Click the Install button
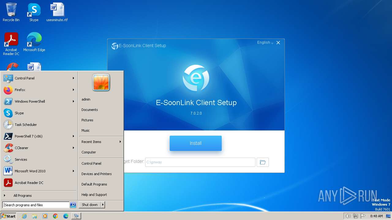The image size is (392, 220). click(x=196, y=143)
